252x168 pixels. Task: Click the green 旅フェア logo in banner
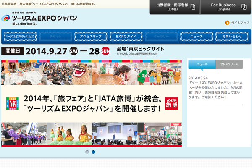tap(13, 104)
